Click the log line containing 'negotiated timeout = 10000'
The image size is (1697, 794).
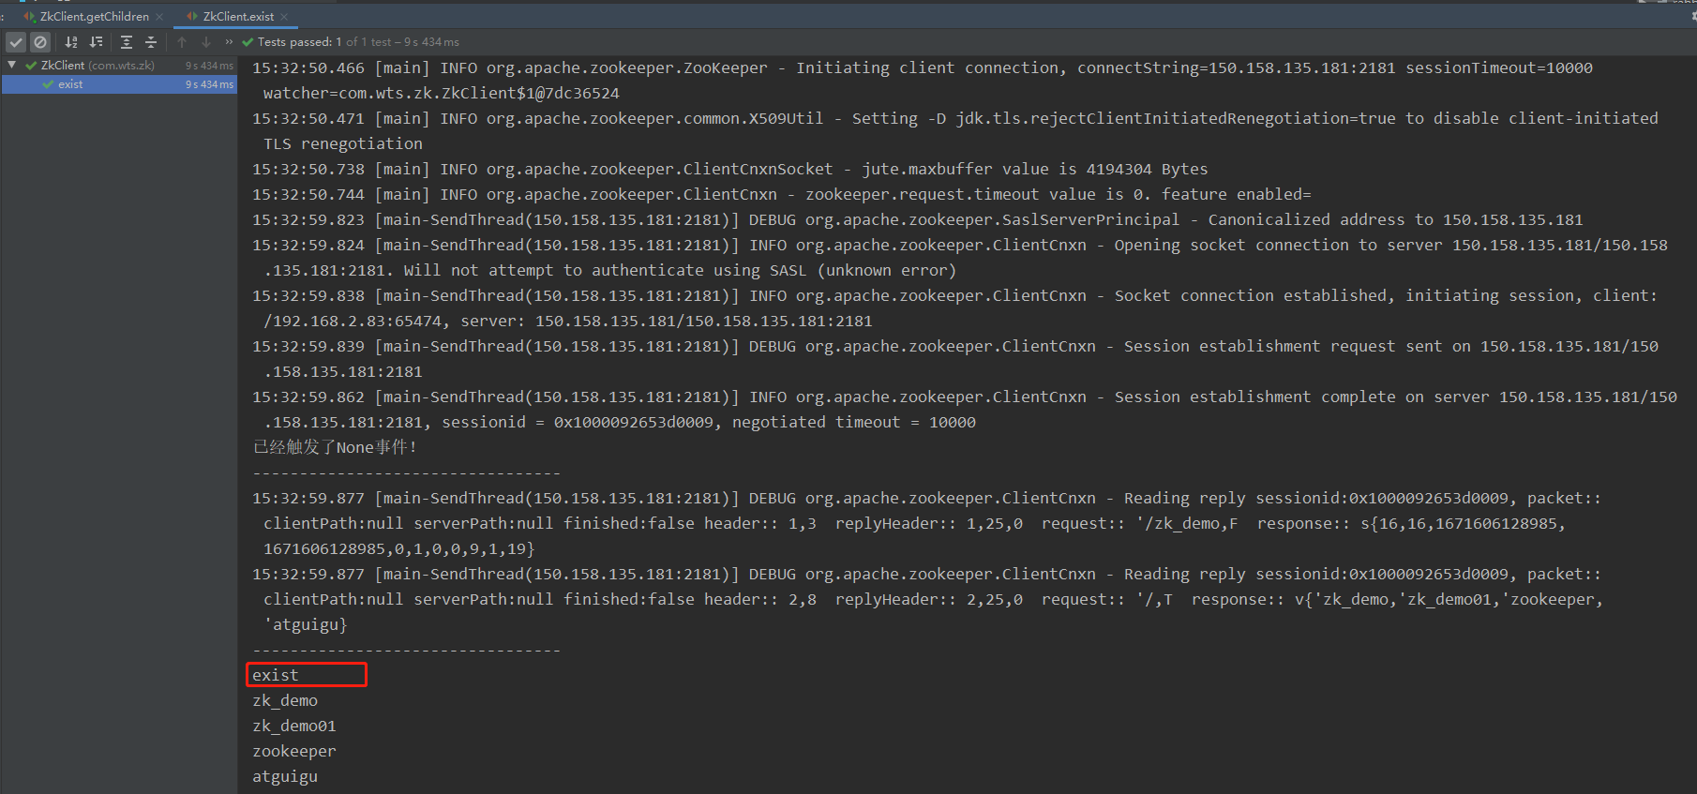620,422
